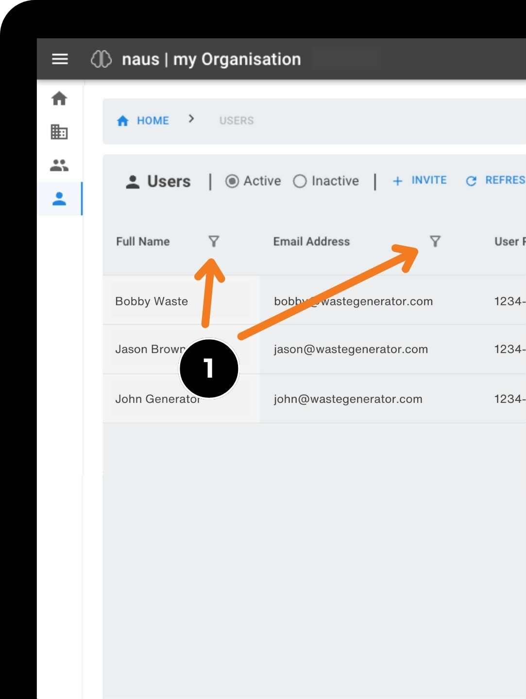This screenshot has width=526, height=699.
Task: Open the organisation building sidebar icon
Action: tap(59, 132)
